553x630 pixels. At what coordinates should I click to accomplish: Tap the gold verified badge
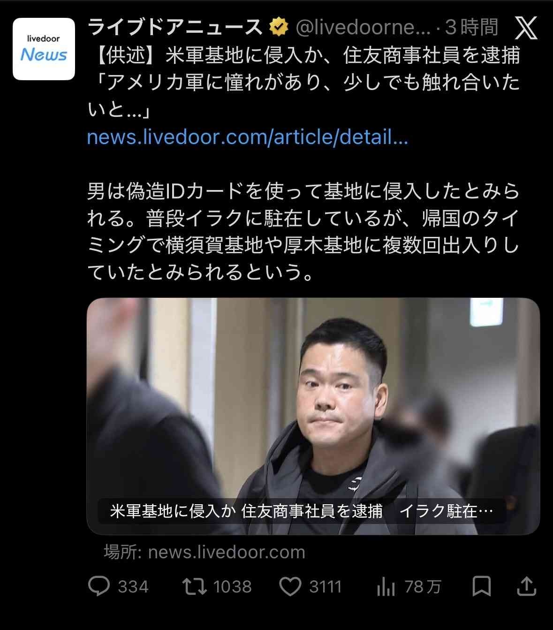coord(279,27)
